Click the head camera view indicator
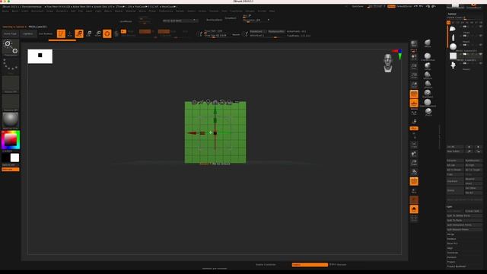This screenshot has width=487, height=274. [x=387, y=63]
